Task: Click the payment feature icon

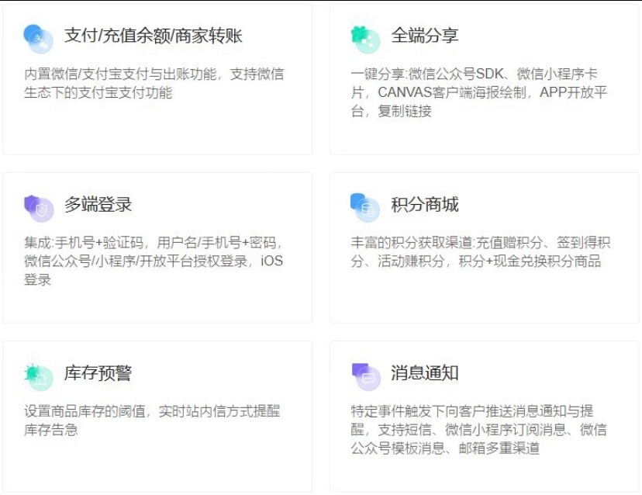Action: click(x=38, y=38)
